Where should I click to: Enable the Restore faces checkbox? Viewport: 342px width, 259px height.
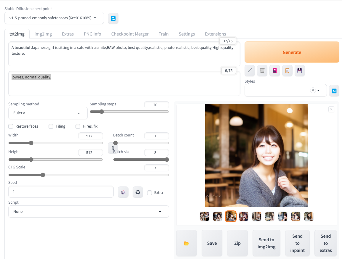11,126
